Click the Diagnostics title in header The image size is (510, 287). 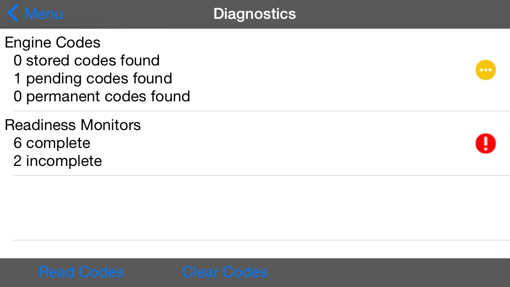[x=255, y=14]
